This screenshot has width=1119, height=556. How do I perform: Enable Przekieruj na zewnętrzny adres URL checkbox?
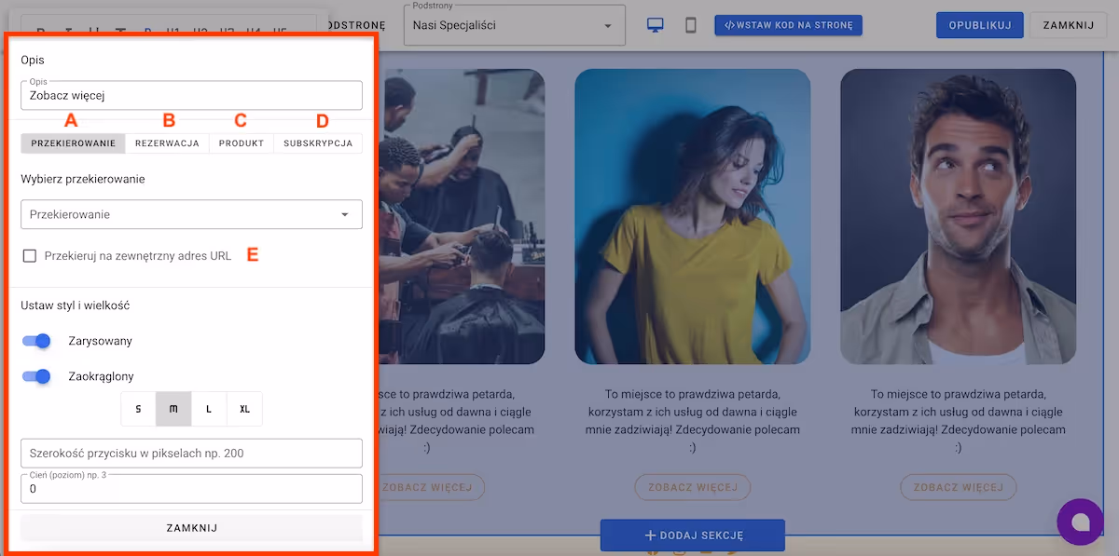(x=30, y=256)
